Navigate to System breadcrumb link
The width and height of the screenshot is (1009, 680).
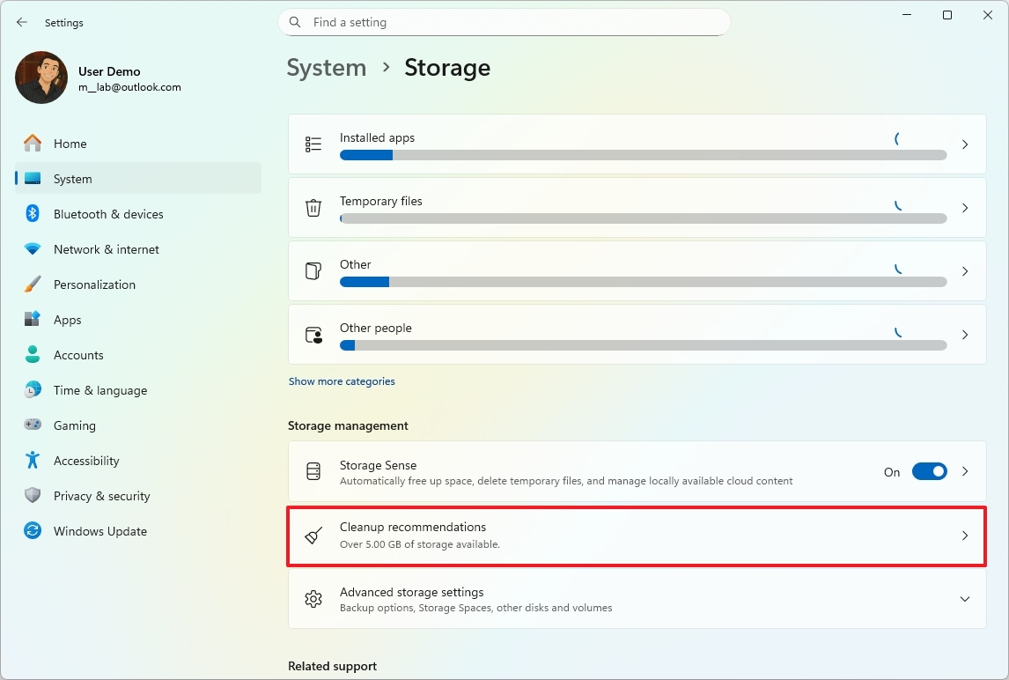point(327,68)
